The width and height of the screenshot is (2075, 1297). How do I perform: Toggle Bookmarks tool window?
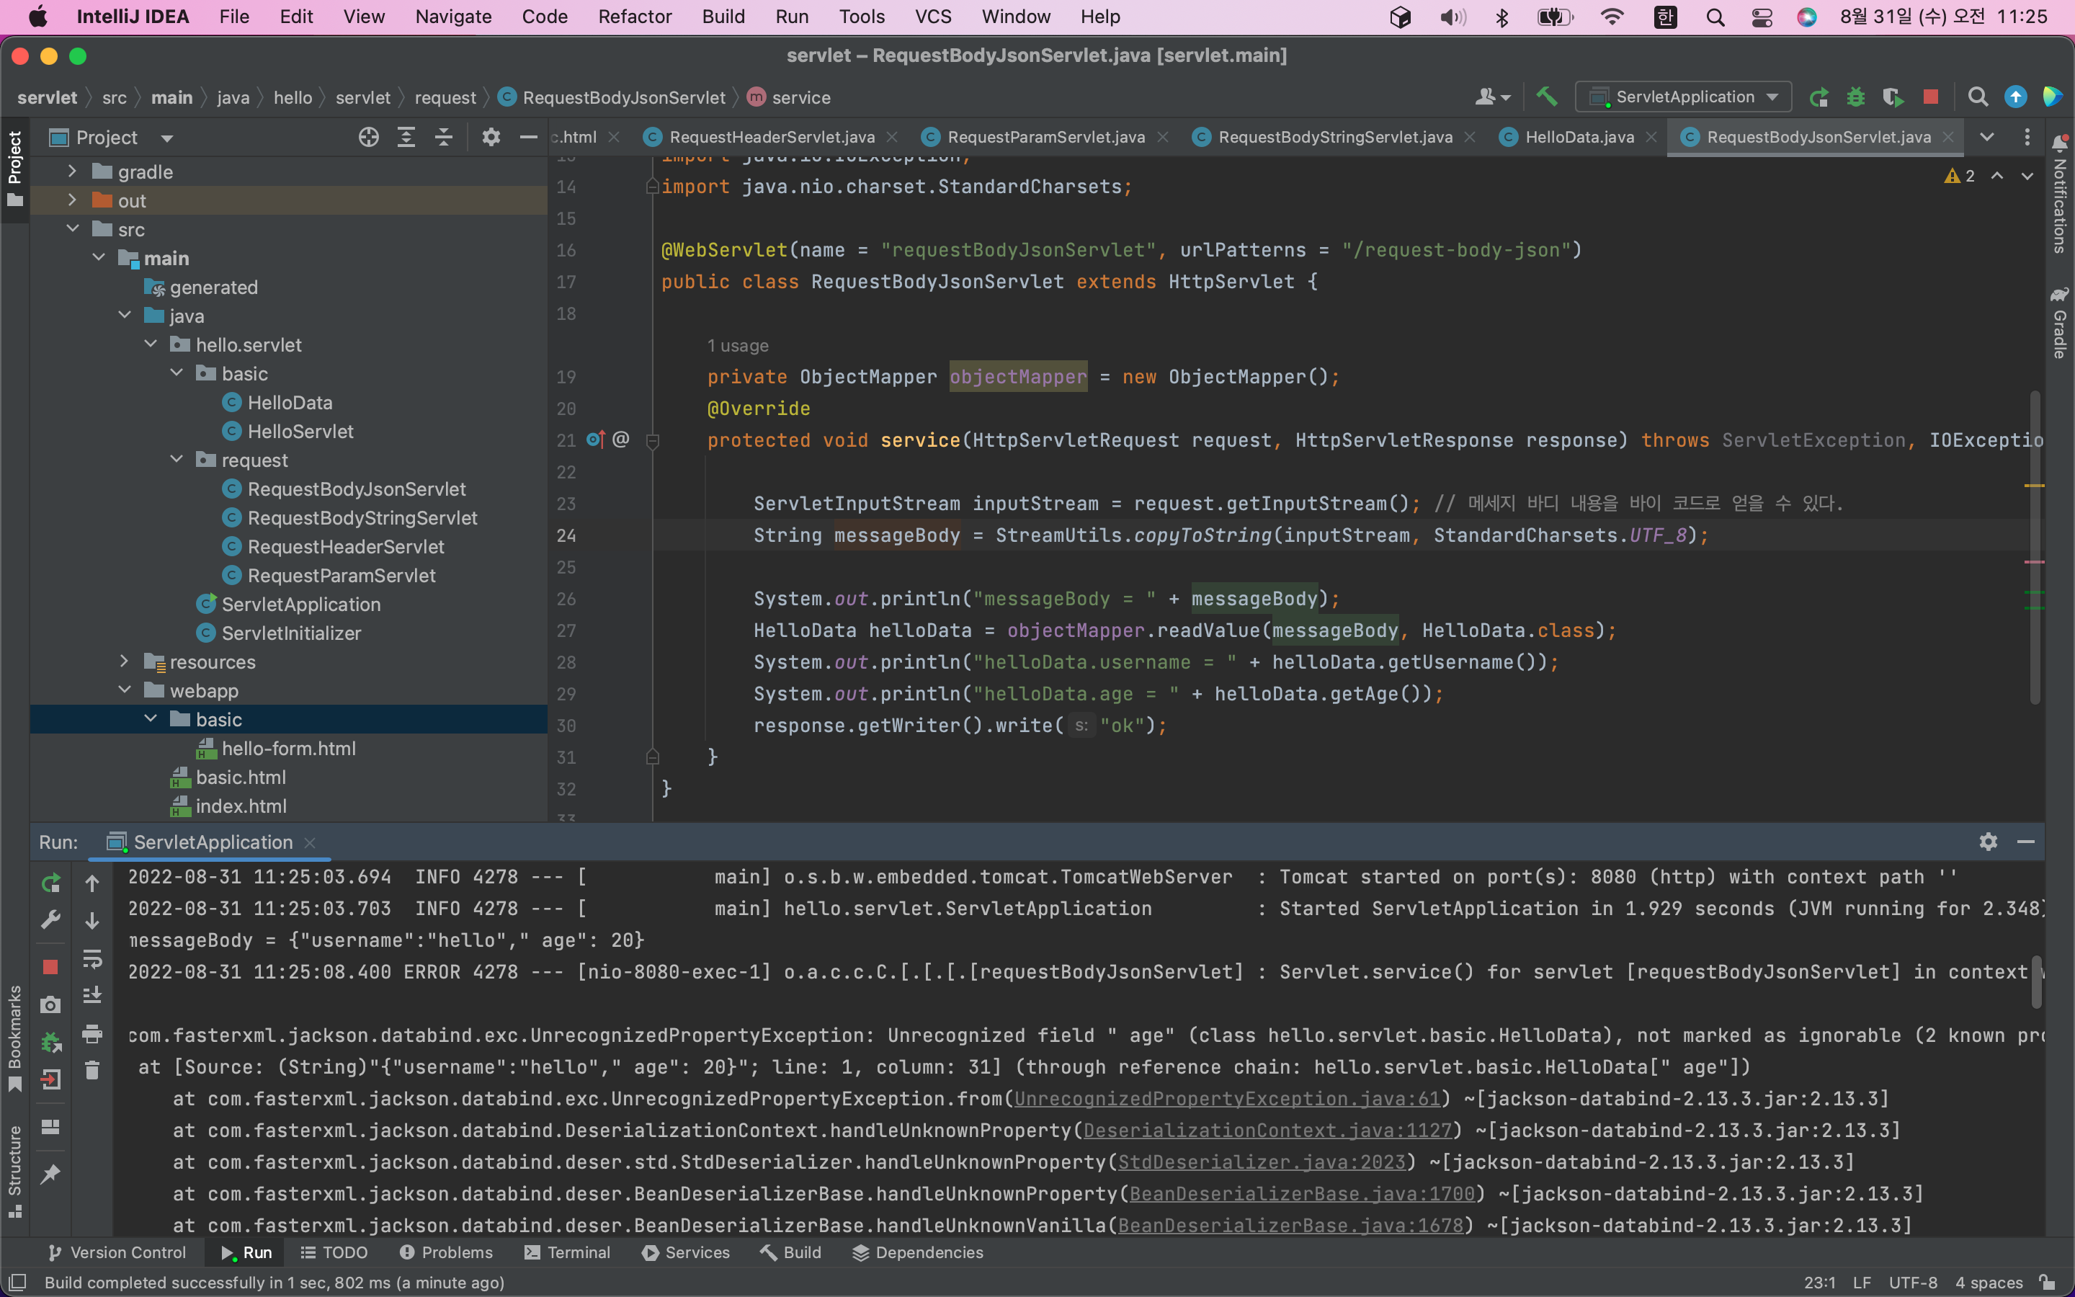click(14, 1038)
